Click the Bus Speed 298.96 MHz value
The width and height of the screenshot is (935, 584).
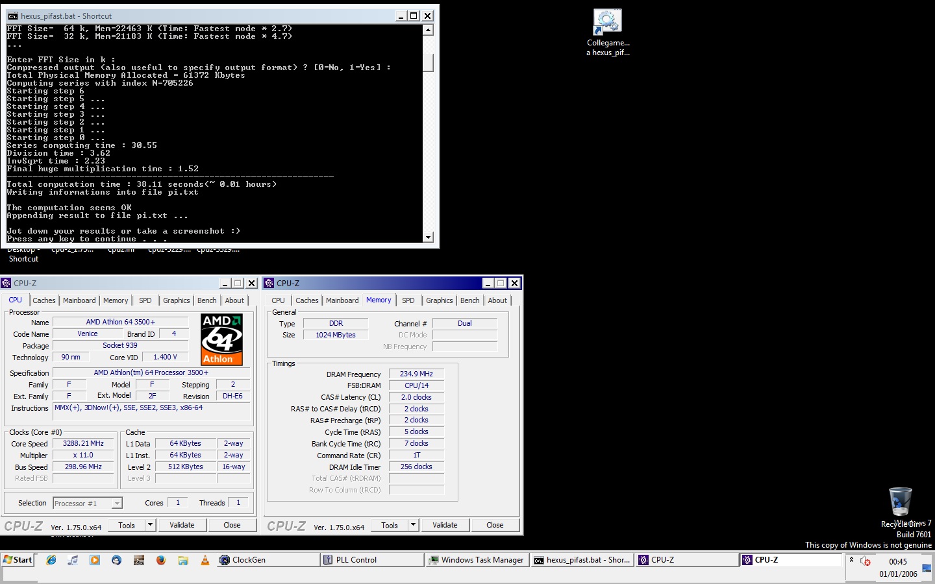[x=83, y=467]
